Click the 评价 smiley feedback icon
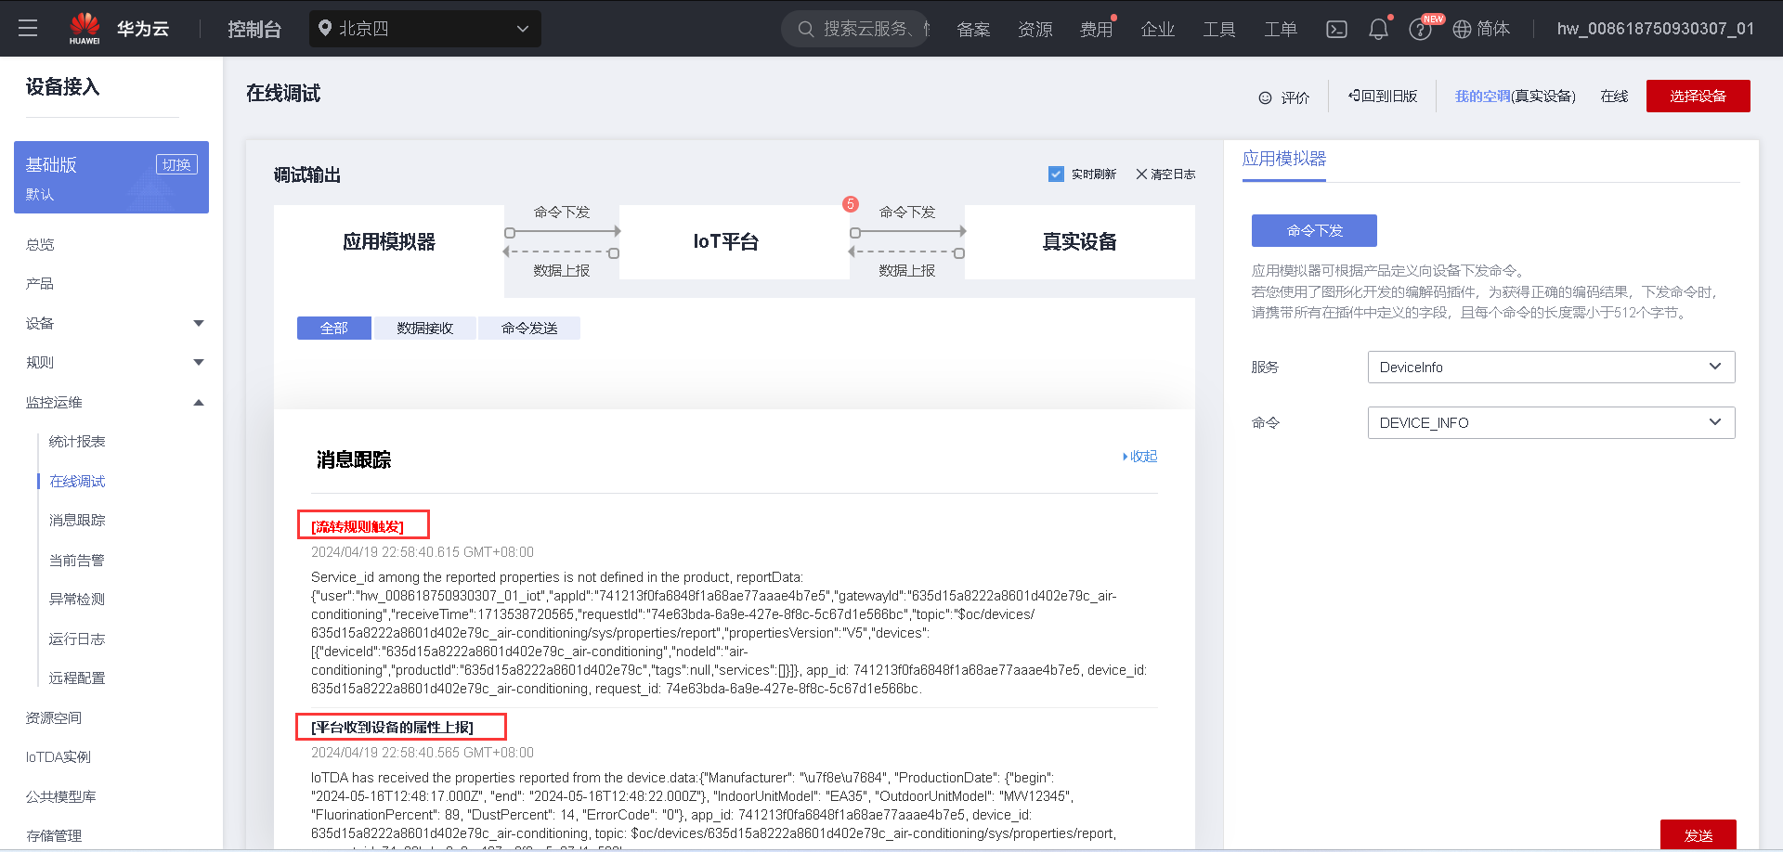1783x852 pixels. click(x=1265, y=97)
